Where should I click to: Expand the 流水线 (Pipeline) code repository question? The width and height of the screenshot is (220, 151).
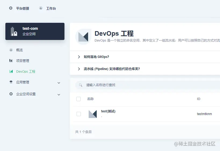pos(79,69)
